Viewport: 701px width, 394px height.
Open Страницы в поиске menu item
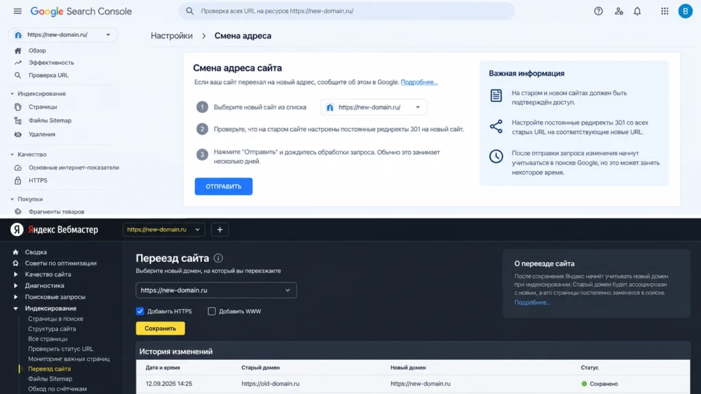pos(55,319)
